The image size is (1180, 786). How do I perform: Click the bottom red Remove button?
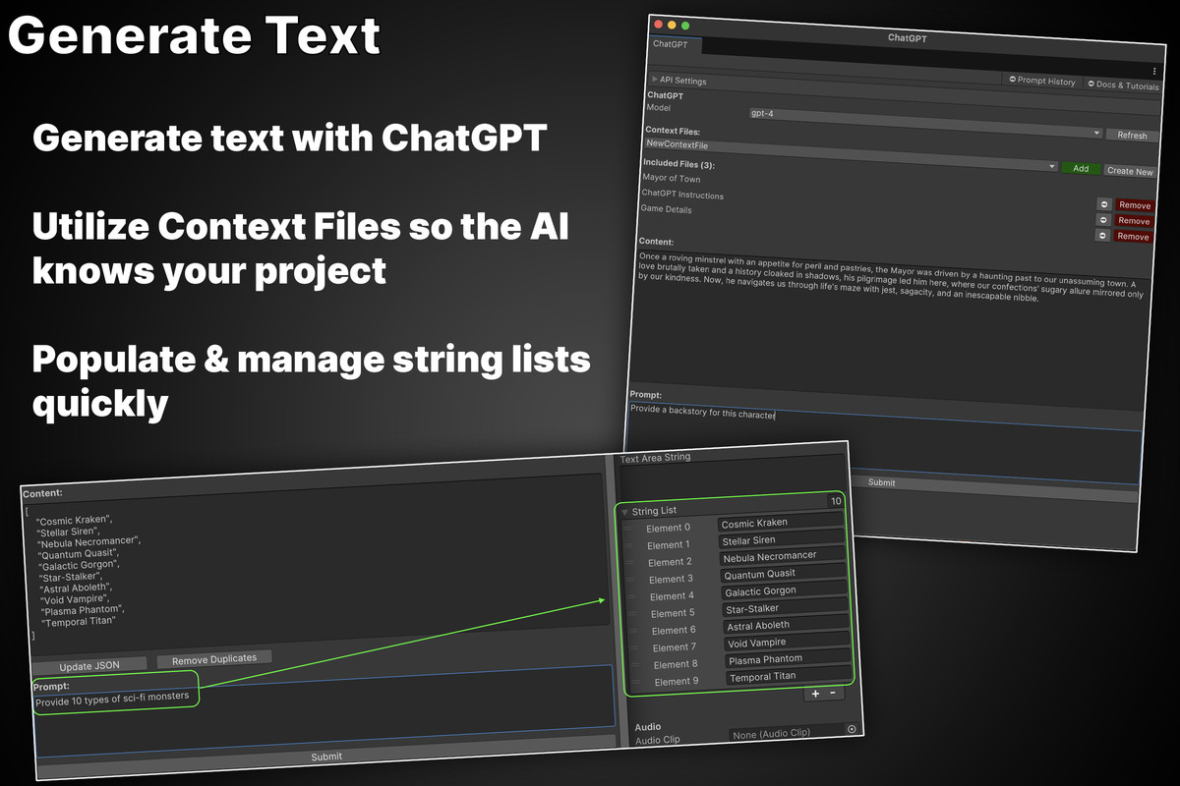point(1133,237)
